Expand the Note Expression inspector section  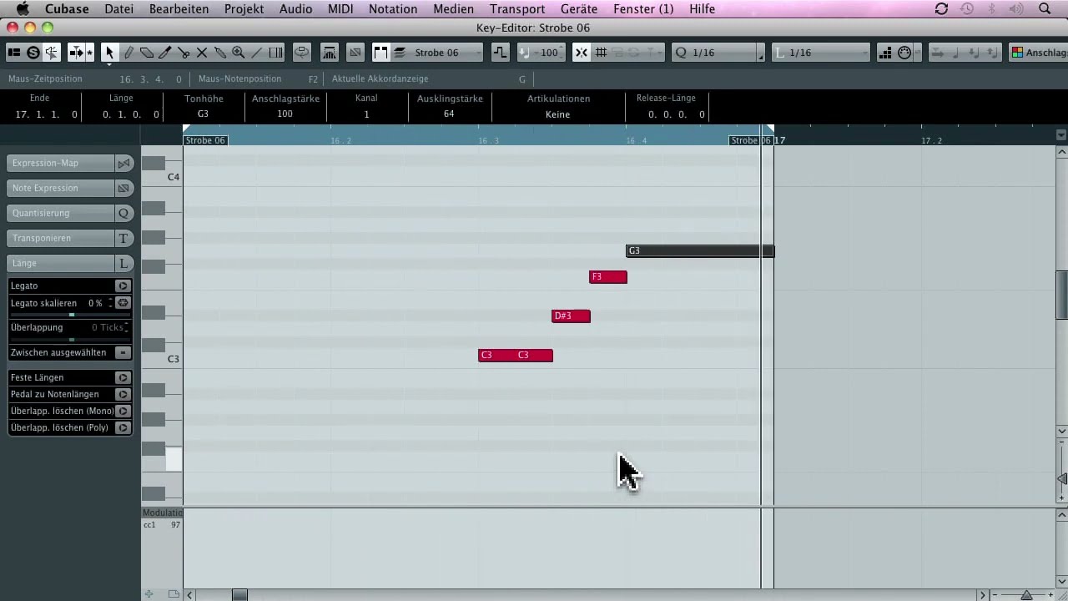point(60,188)
